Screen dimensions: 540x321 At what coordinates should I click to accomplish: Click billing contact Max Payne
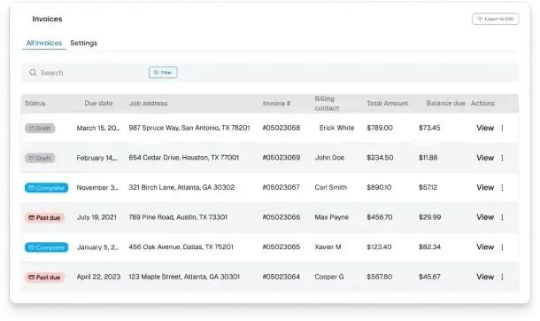[332, 217]
